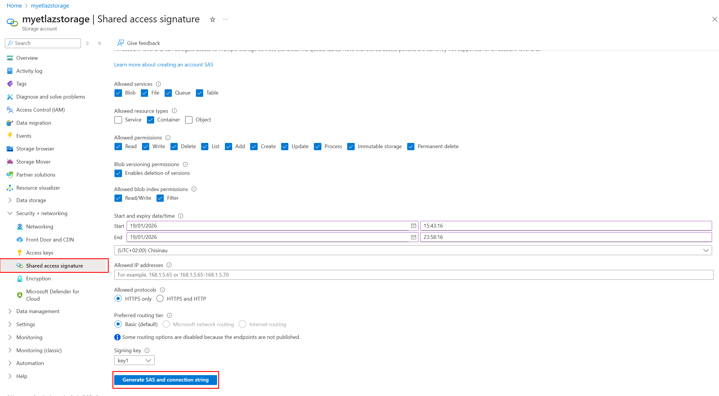Image resolution: width=719 pixels, height=396 pixels.
Task: Uncheck the Queue service checkbox
Action: 168,93
